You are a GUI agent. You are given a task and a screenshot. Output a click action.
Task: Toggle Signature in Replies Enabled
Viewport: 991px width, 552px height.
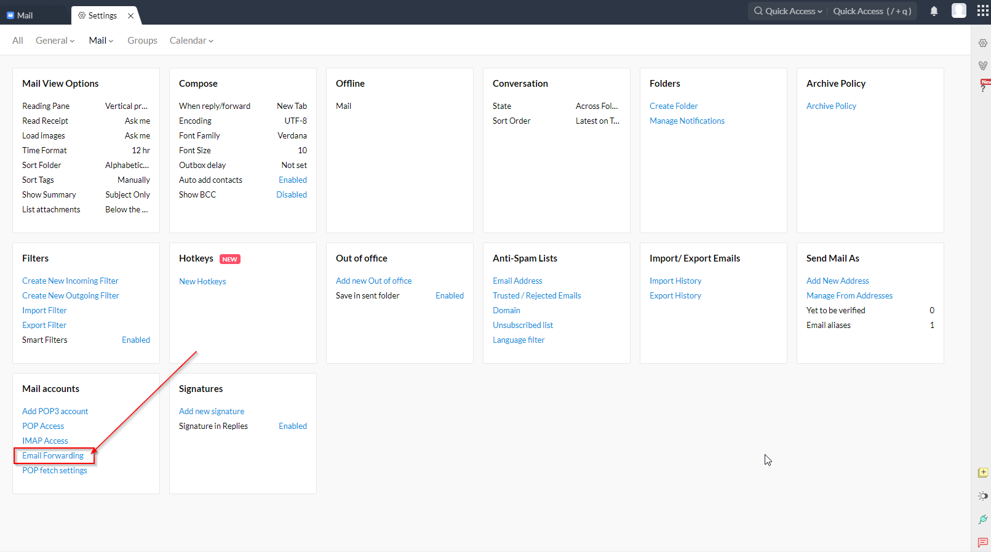coord(293,426)
